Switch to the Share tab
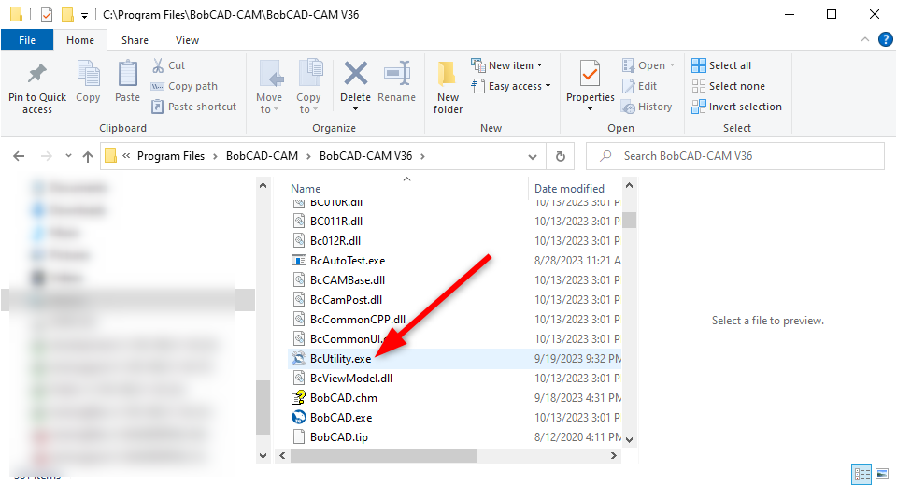The height and width of the screenshot is (486, 897). 135,40
